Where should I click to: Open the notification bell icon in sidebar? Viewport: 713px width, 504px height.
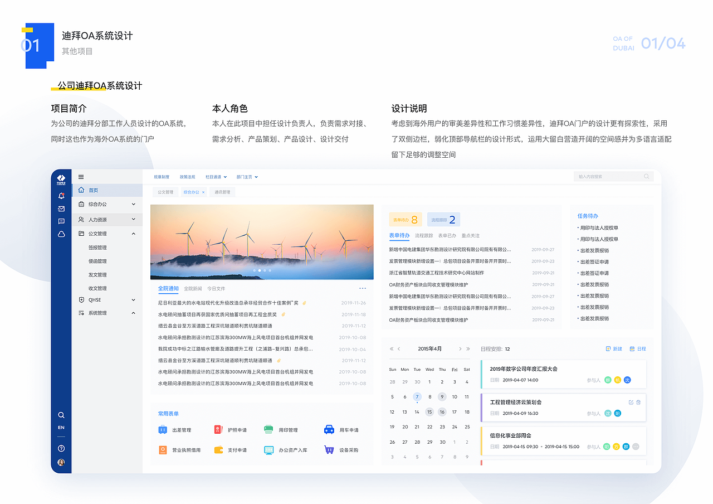pos(61,196)
